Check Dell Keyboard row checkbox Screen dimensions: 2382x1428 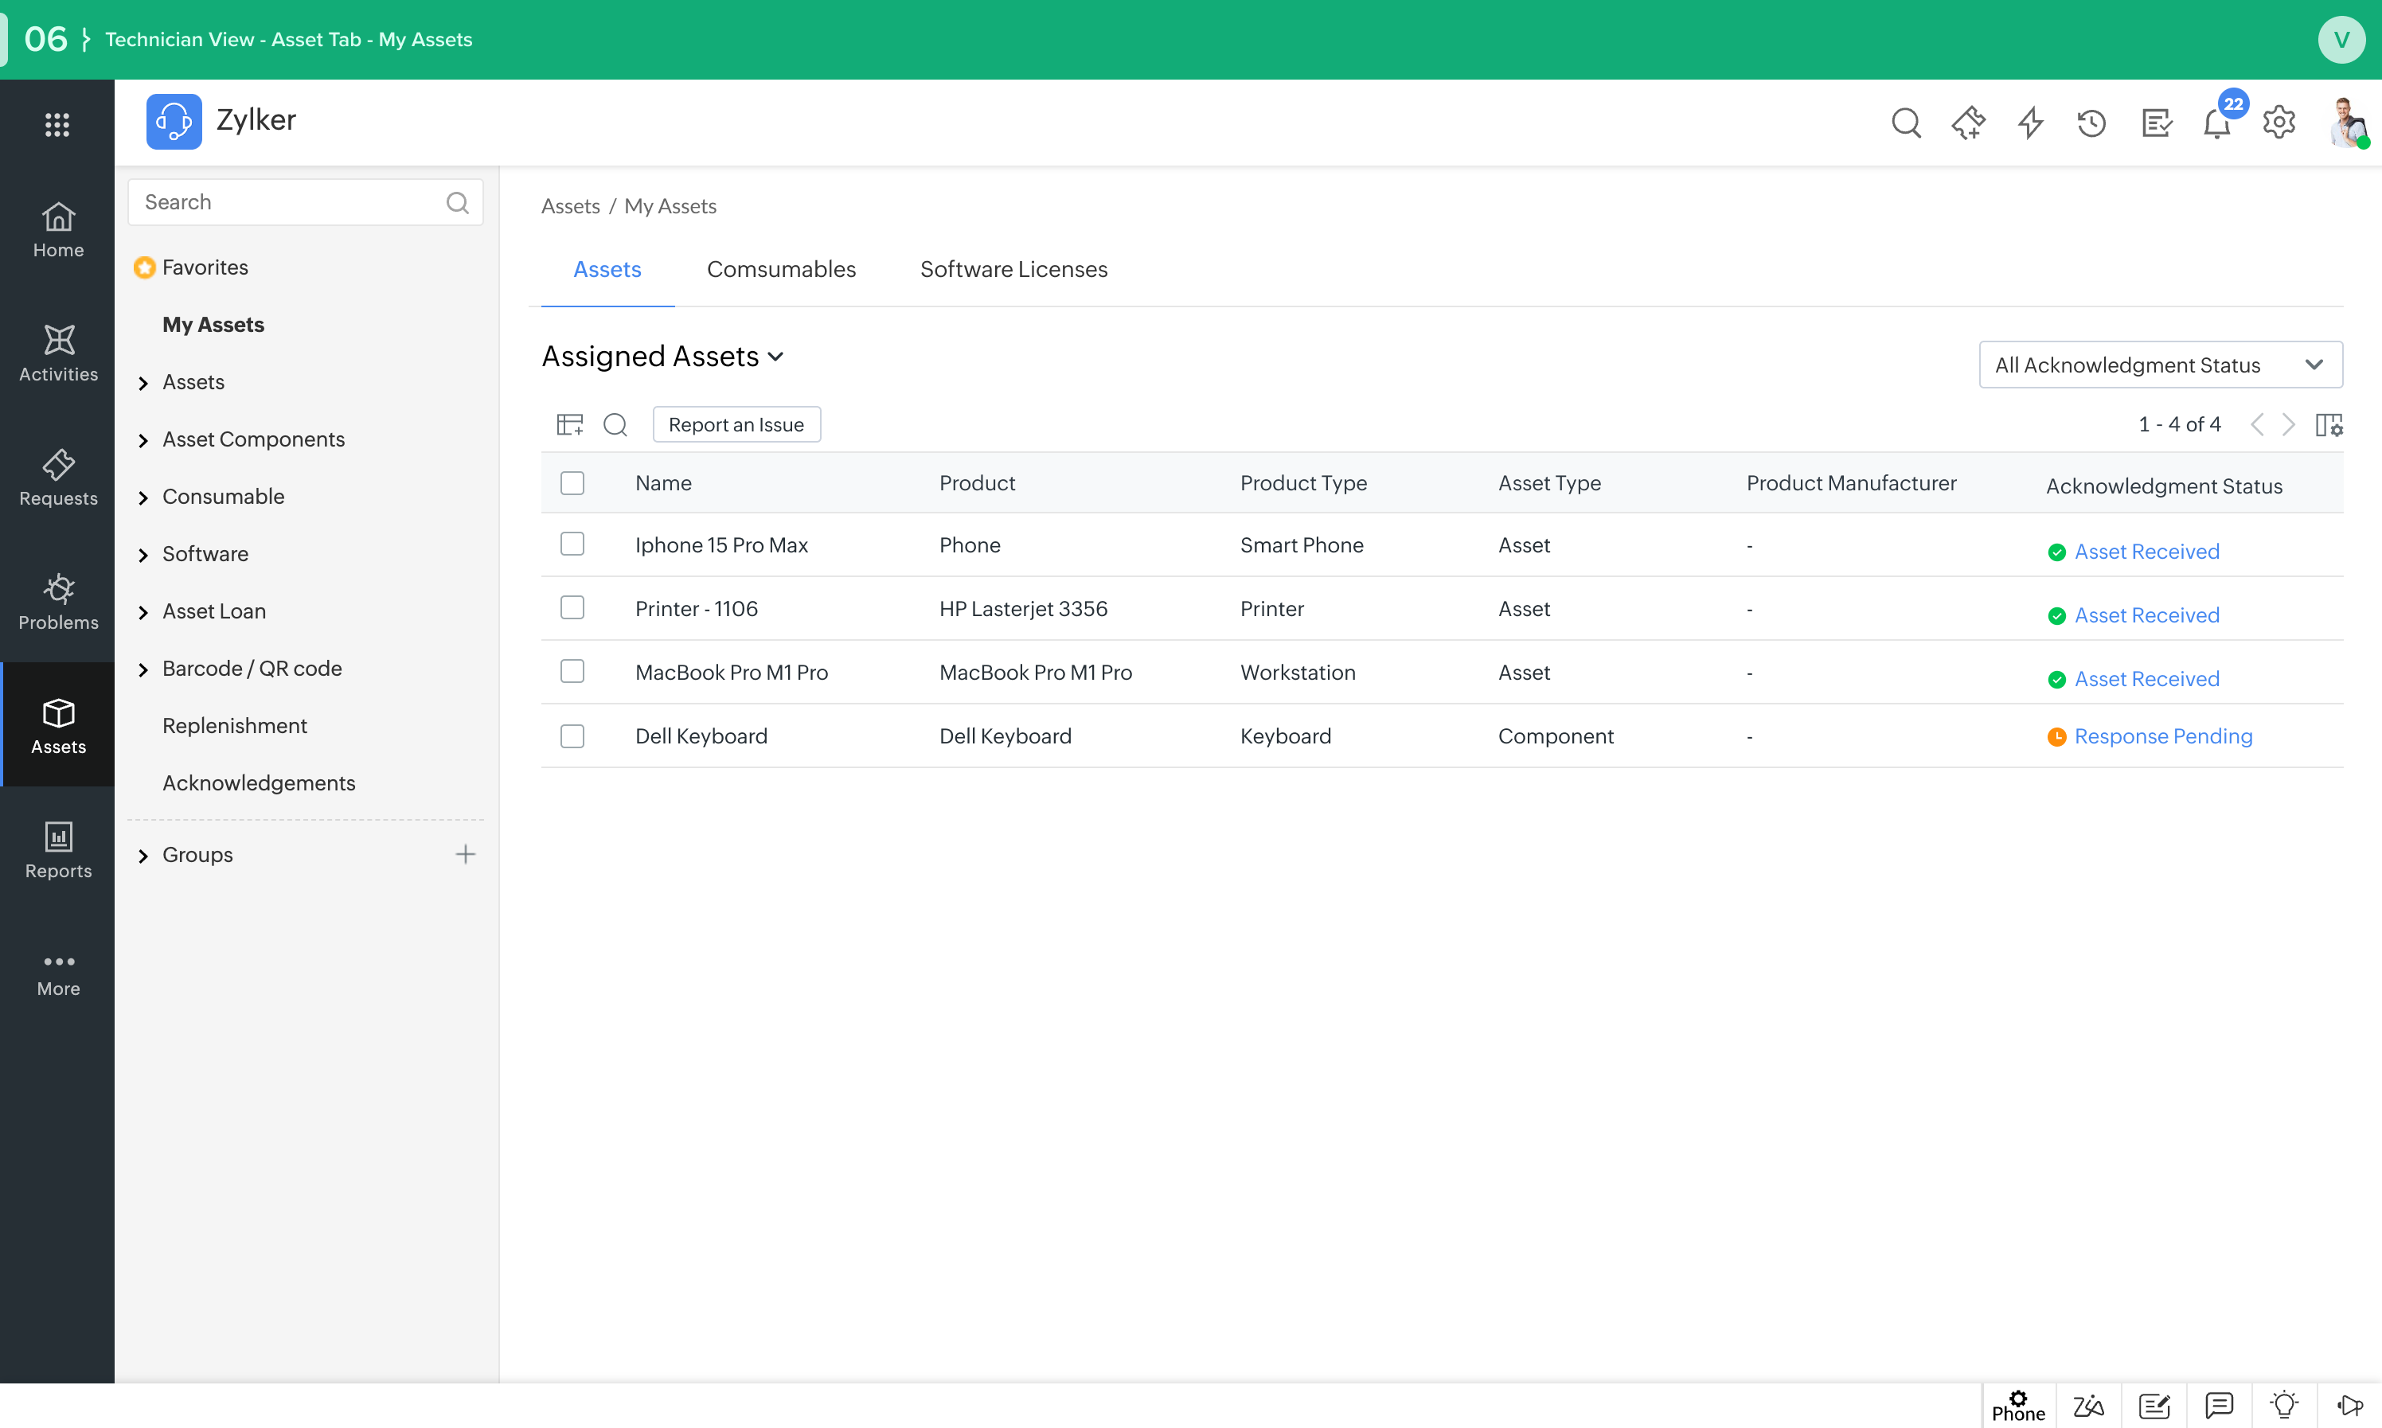pos(572,736)
